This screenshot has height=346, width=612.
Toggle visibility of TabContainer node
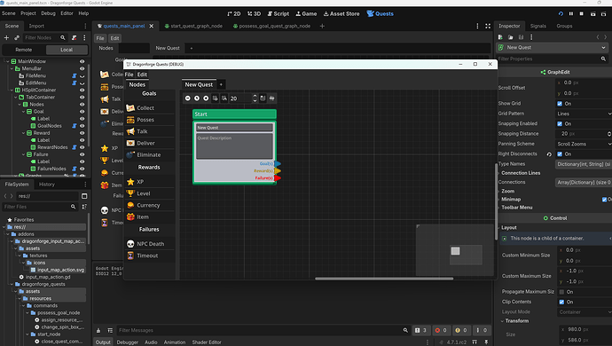coord(82,98)
